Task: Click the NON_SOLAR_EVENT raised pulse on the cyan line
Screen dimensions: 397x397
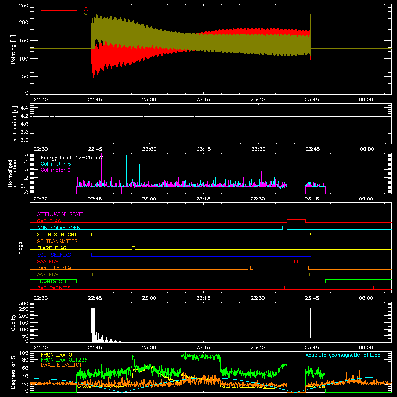Action: coord(285,227)
